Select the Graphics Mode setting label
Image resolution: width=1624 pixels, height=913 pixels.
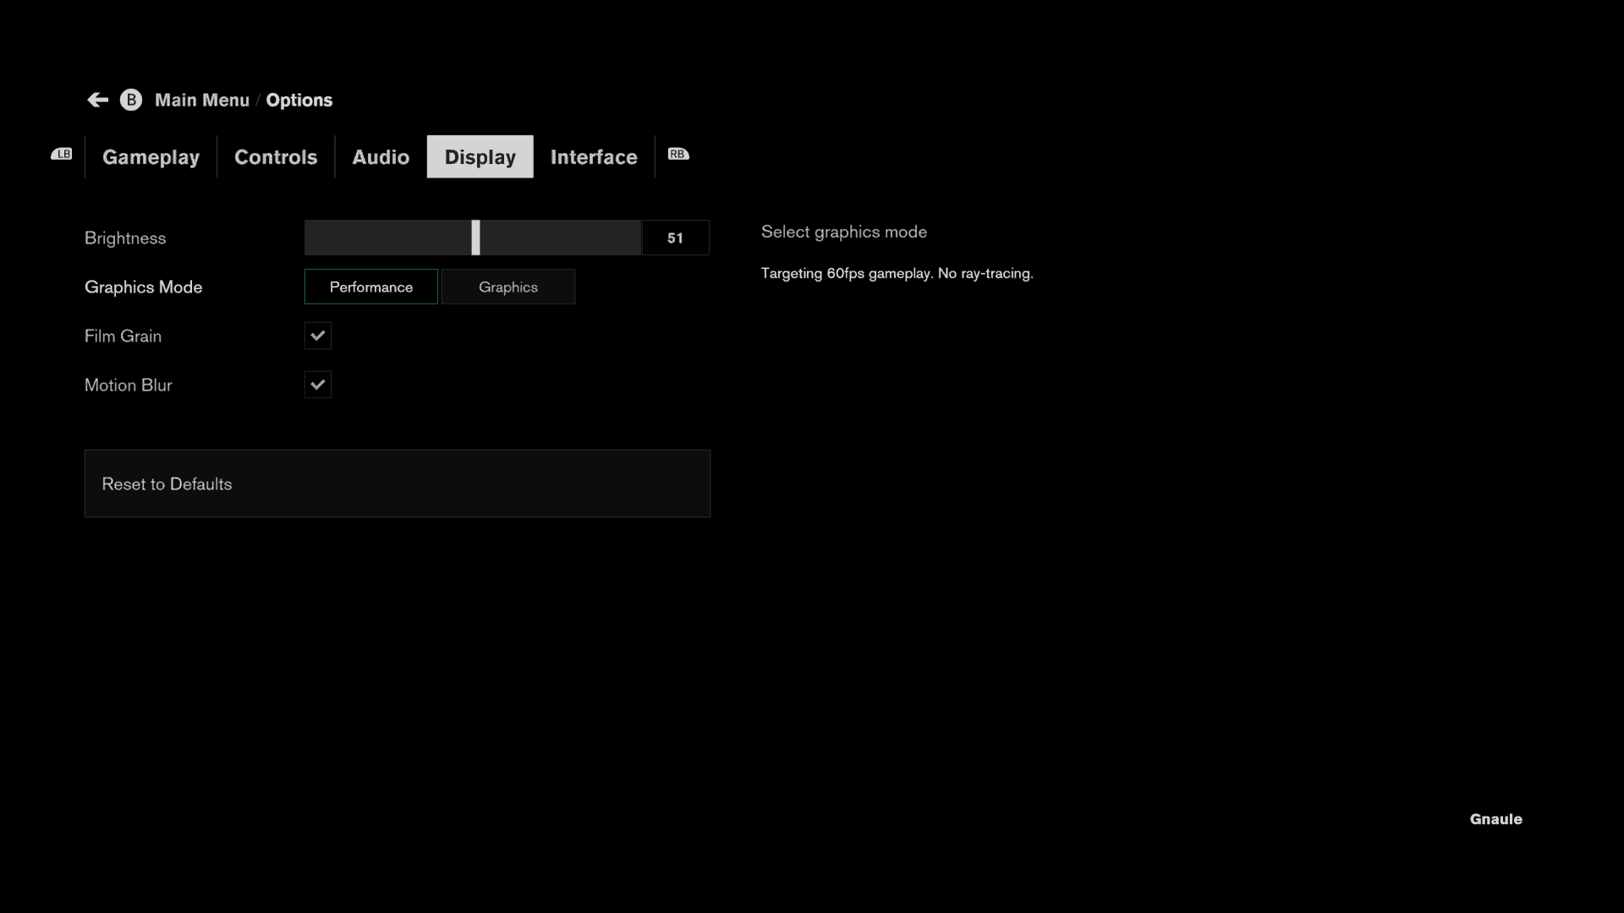click(144, 287)
